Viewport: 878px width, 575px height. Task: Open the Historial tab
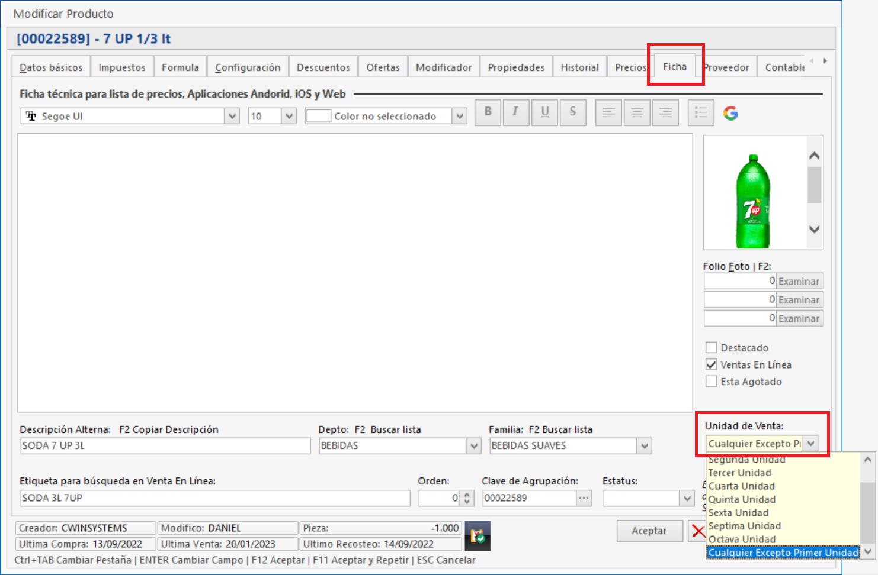pyautogui.click(x=579, y=67)
